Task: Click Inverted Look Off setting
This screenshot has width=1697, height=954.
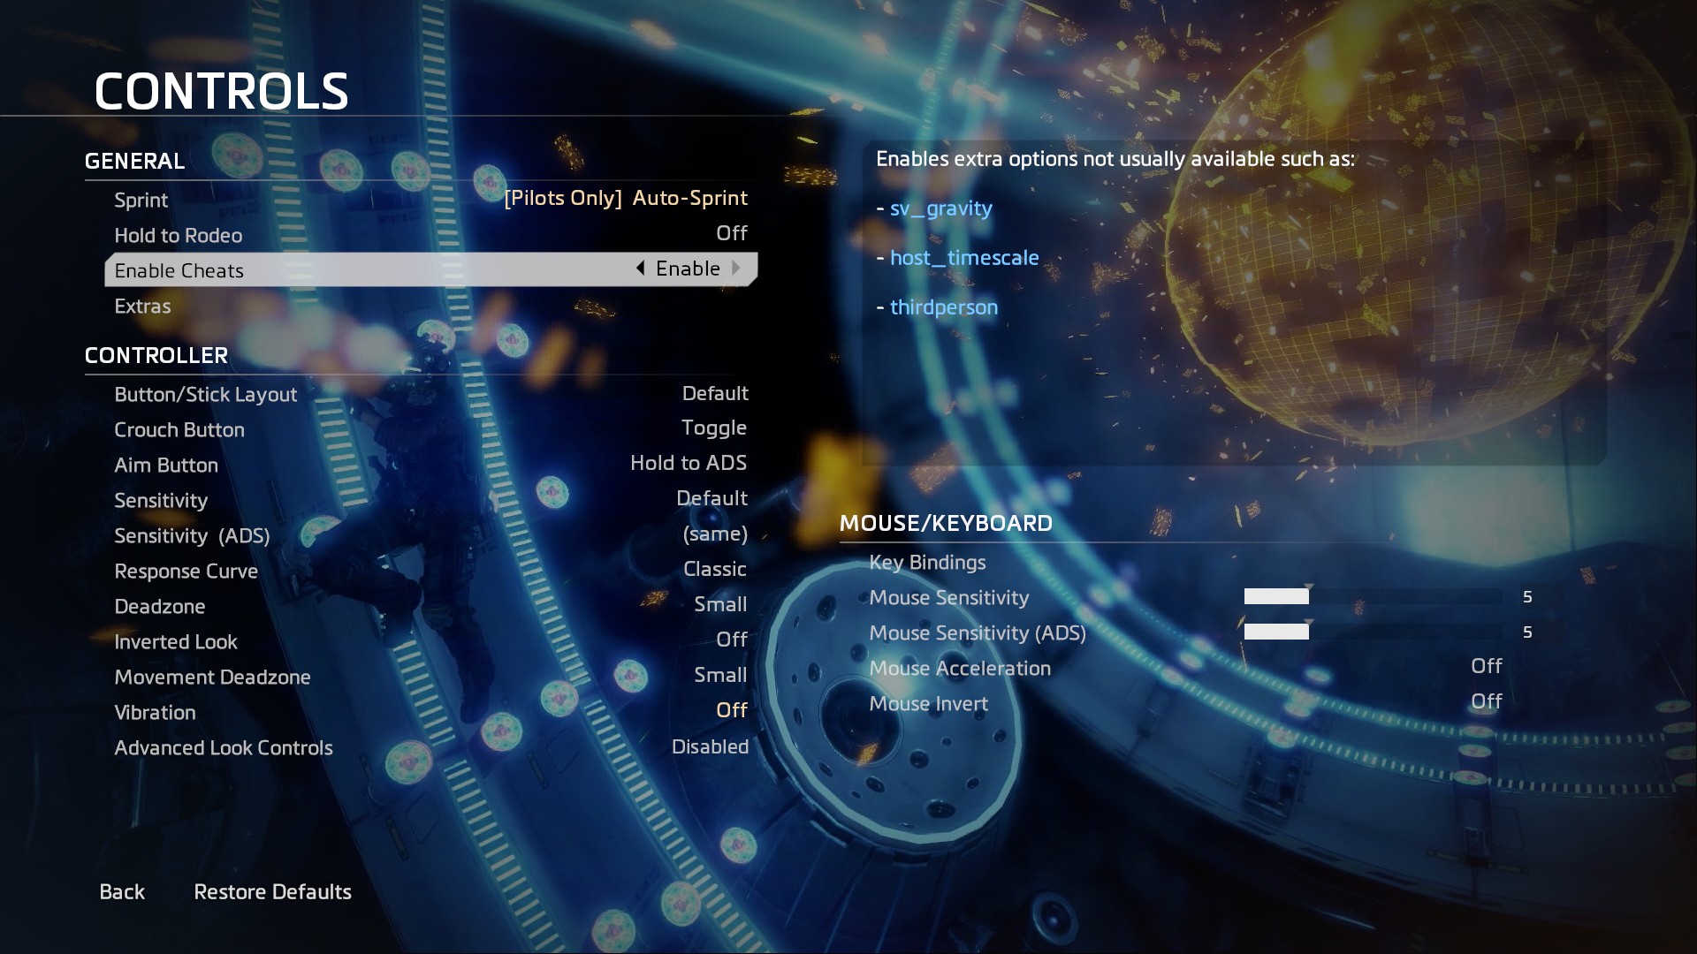Action: (x=731, y=640)
